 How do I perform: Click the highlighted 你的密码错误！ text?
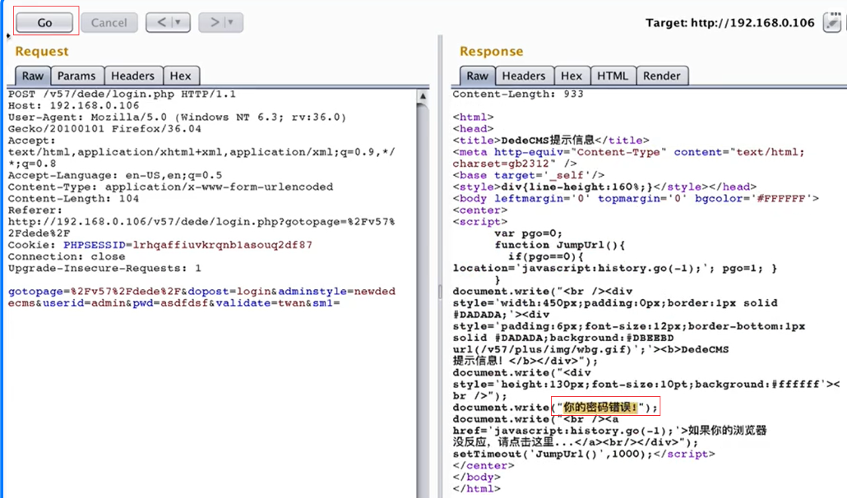tap(600, 408)
